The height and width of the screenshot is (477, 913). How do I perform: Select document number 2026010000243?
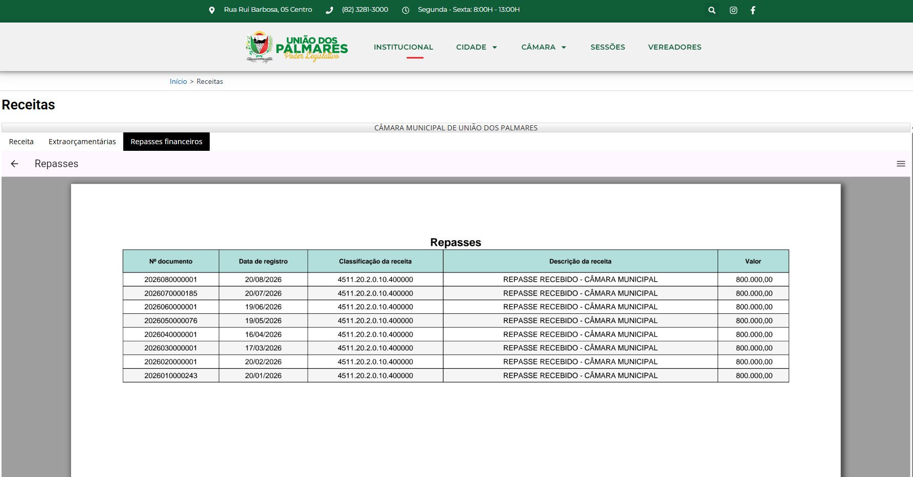coord(171,375)
